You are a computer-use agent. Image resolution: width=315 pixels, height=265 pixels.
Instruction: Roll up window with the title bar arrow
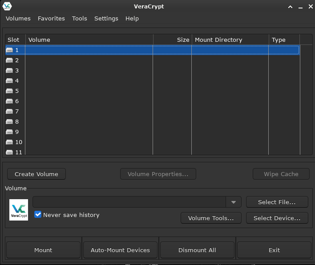[290, 7]
